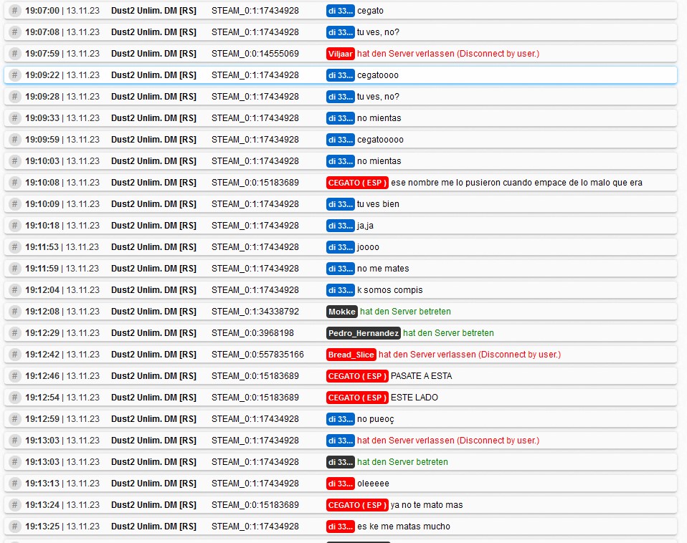687x543 pixels.
Task: Click the red Bread_Slice player badge
Action: (351, 355)
